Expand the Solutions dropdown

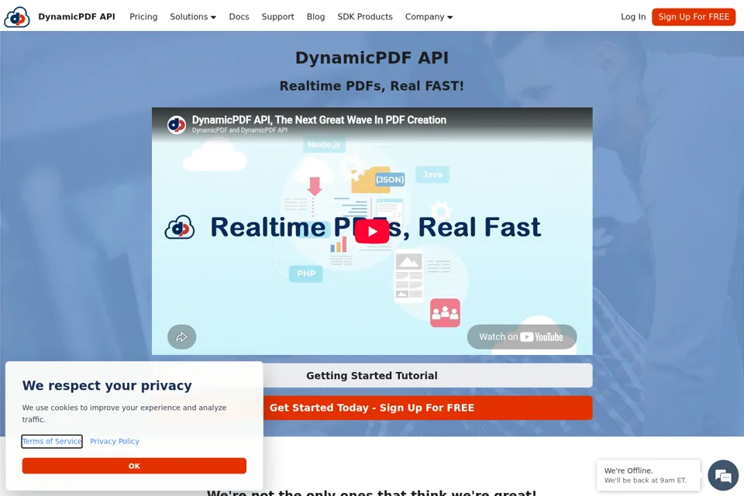click(193, 16)
